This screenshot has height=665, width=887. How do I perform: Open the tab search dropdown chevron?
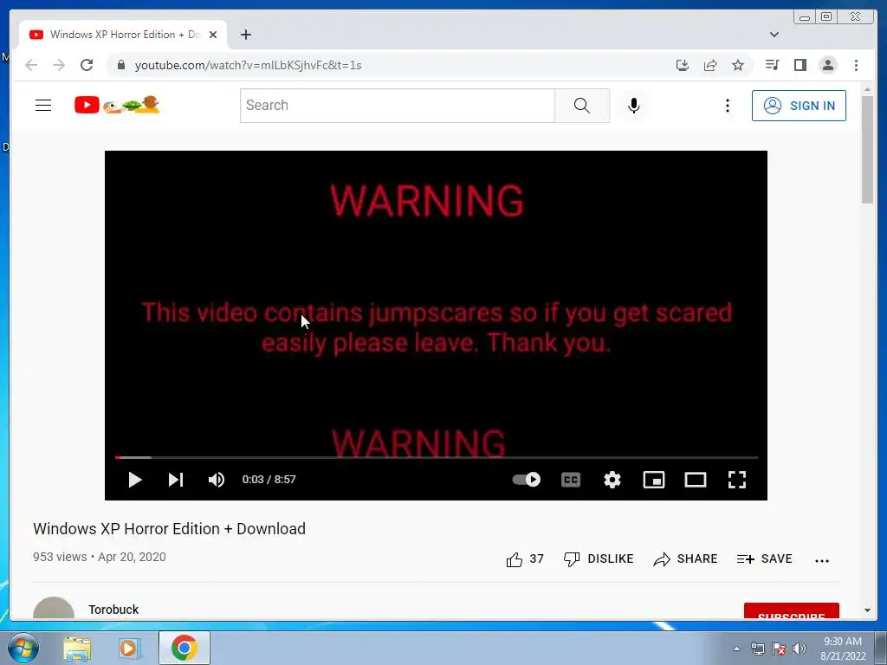(774, 35)
